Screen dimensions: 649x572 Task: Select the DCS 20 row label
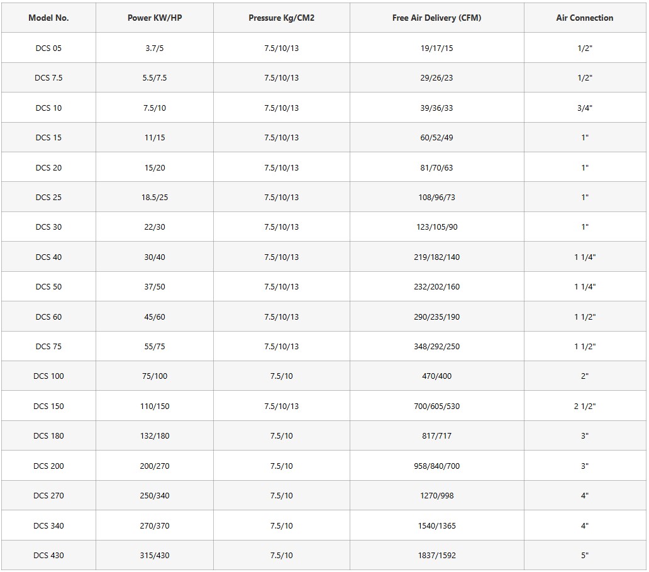click(48, 167)
